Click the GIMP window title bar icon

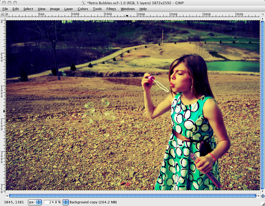pyautogui.click(x=83, y=3)
